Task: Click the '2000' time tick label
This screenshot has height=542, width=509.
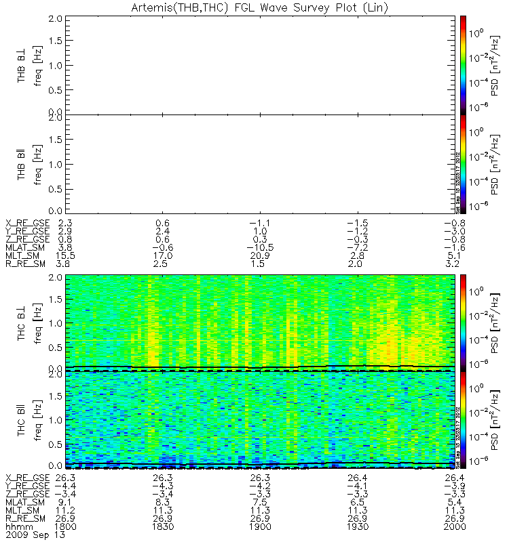Action: coord(455,526)
